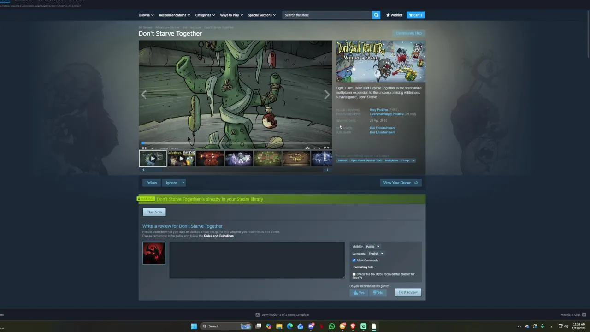The width and height of the screenshot is (590, 332).
Task: Click the volume speaker tray icon
Action: [x=566, y=326]
